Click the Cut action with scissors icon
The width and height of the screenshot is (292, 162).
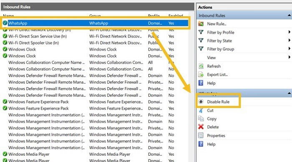pos(210,110)
